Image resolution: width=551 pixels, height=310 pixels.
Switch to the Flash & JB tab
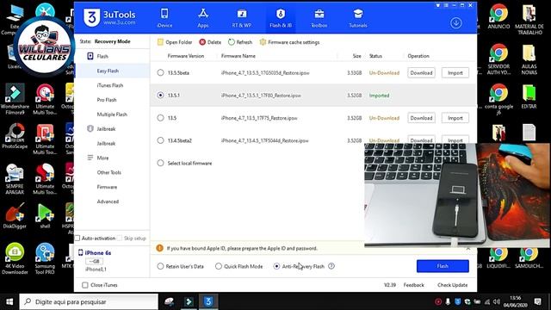point(281,18)
